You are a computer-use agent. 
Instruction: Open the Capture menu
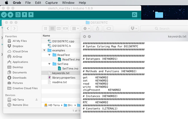pos(51,3)
